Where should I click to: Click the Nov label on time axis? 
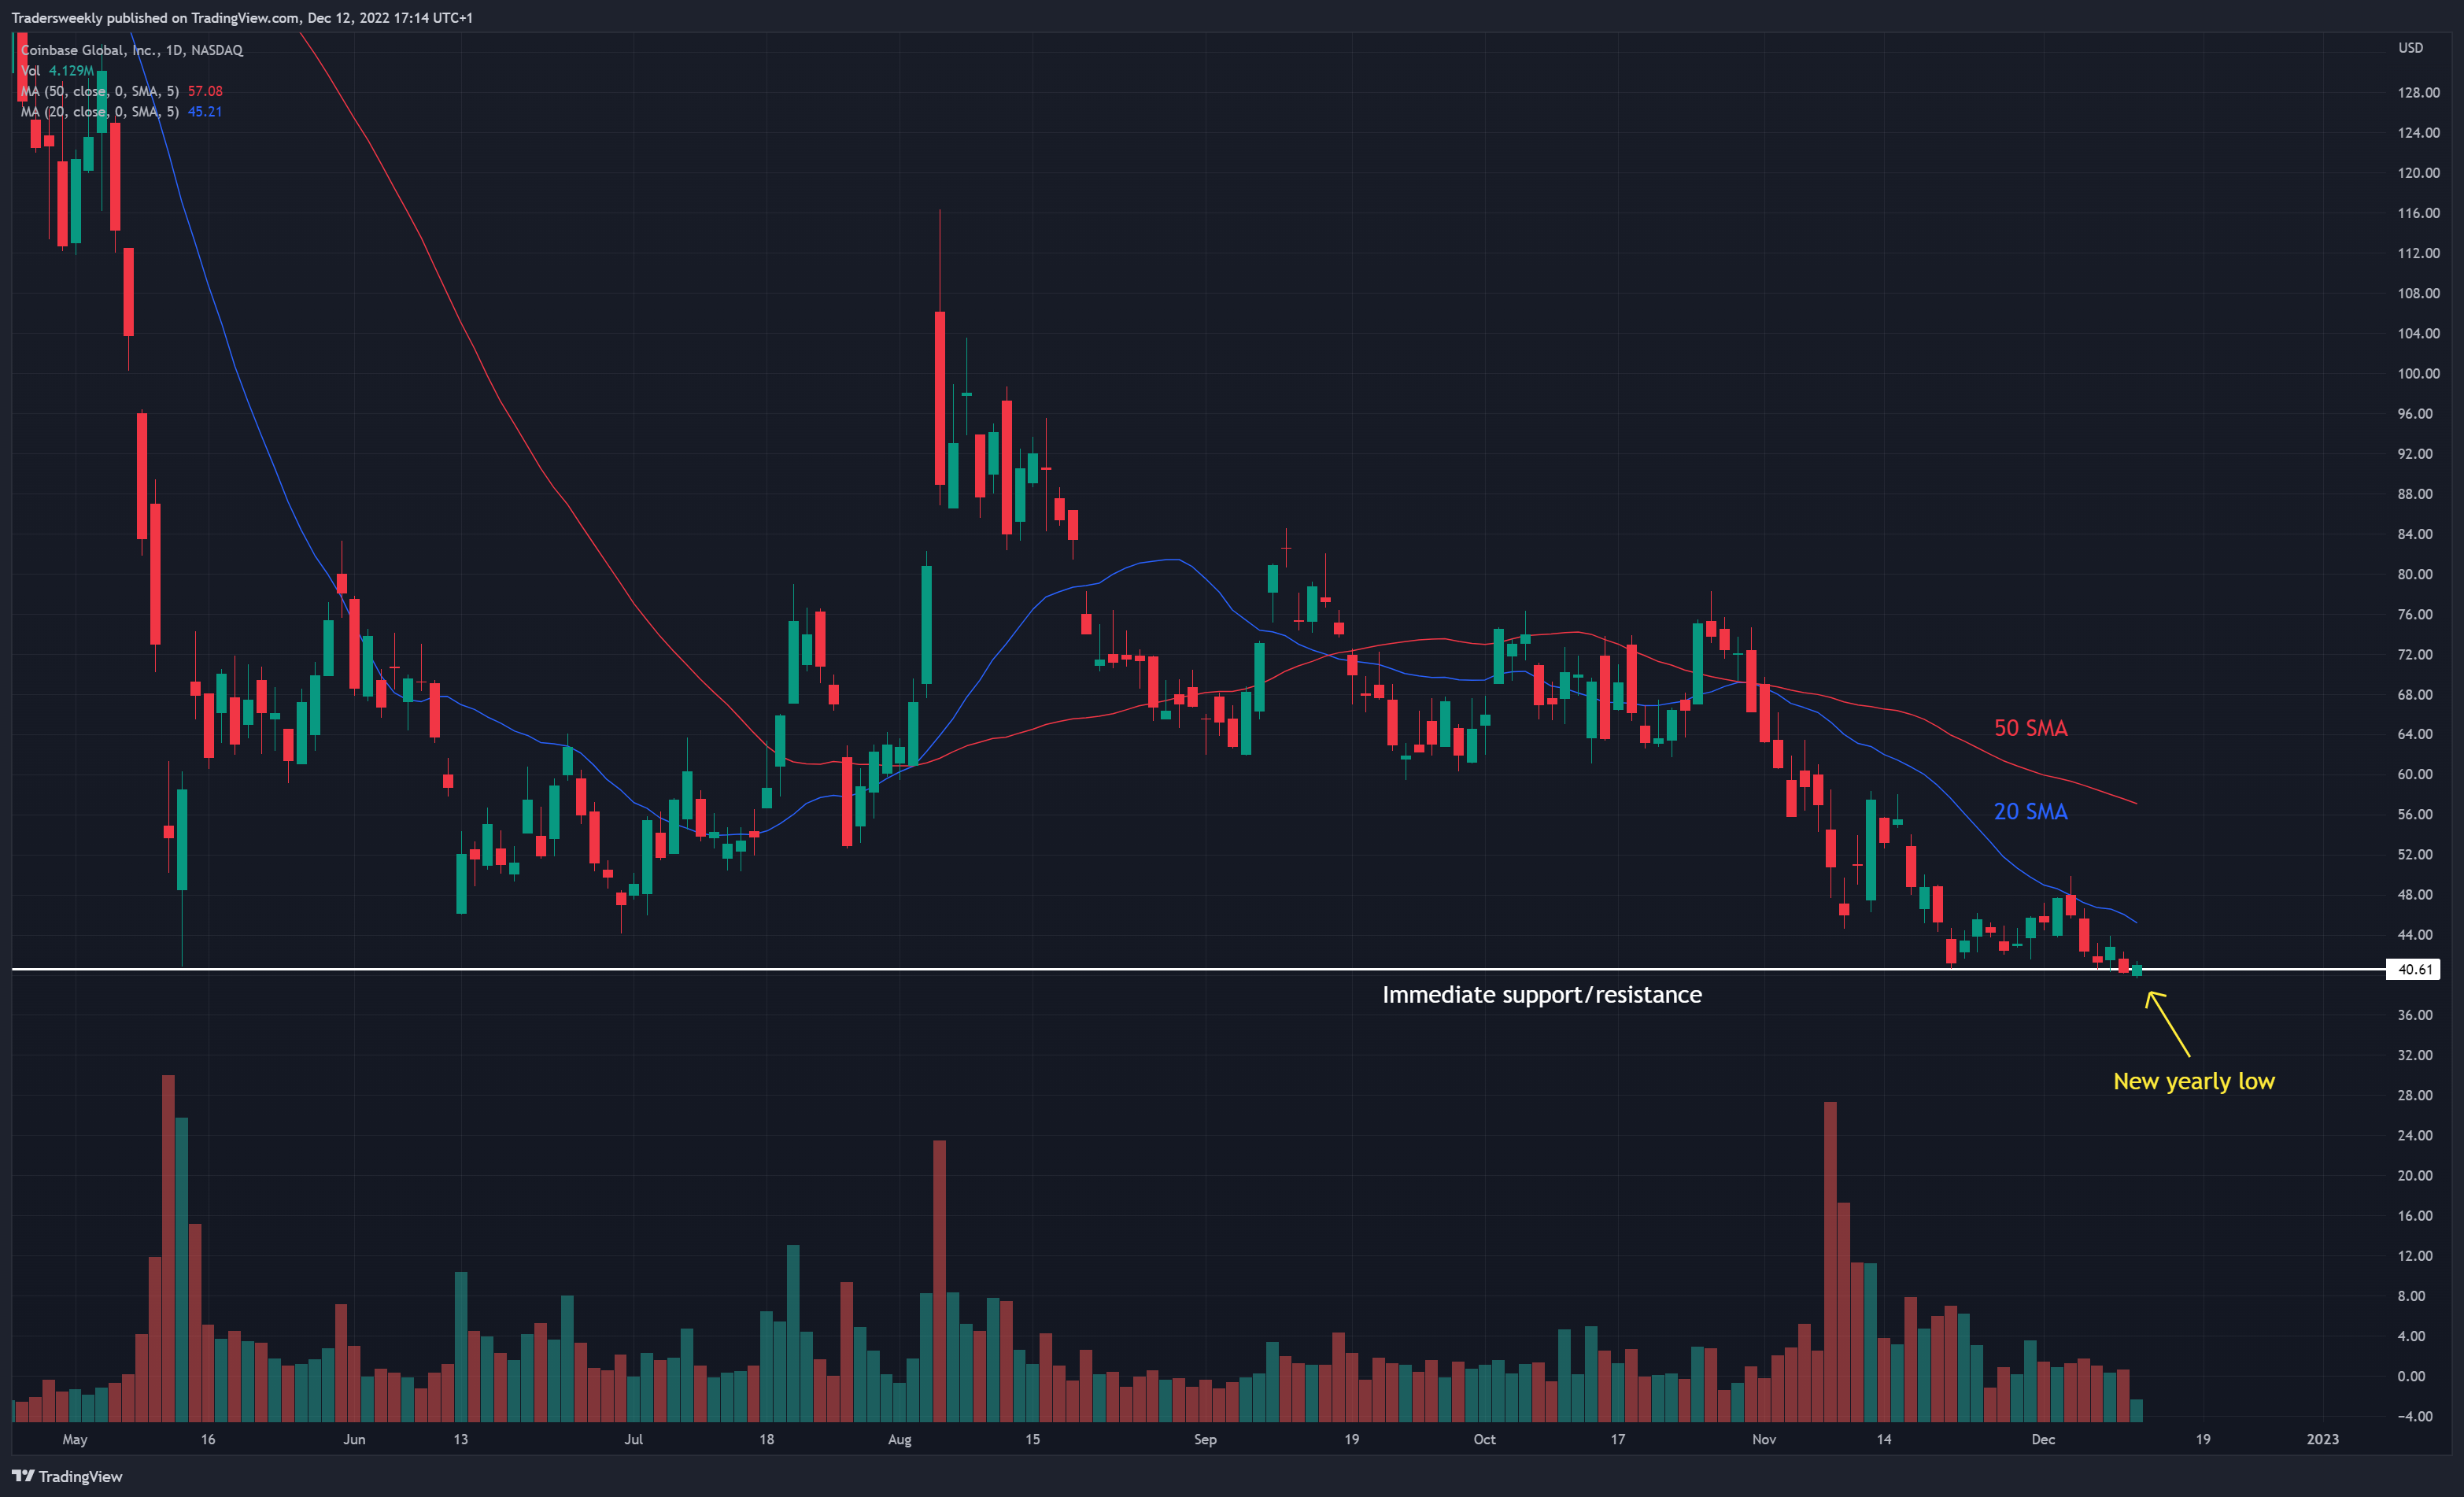click(x=1764, y=1440)
